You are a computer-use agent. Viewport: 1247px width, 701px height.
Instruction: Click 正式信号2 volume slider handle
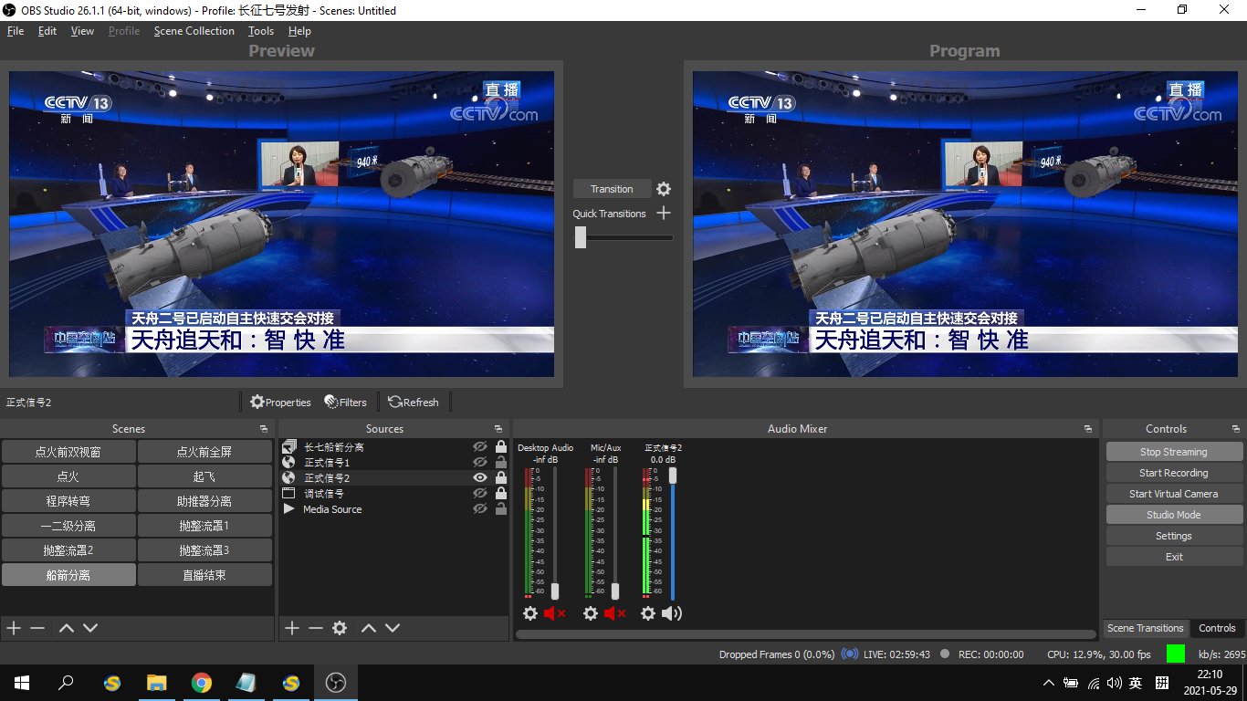coord(673,476)
